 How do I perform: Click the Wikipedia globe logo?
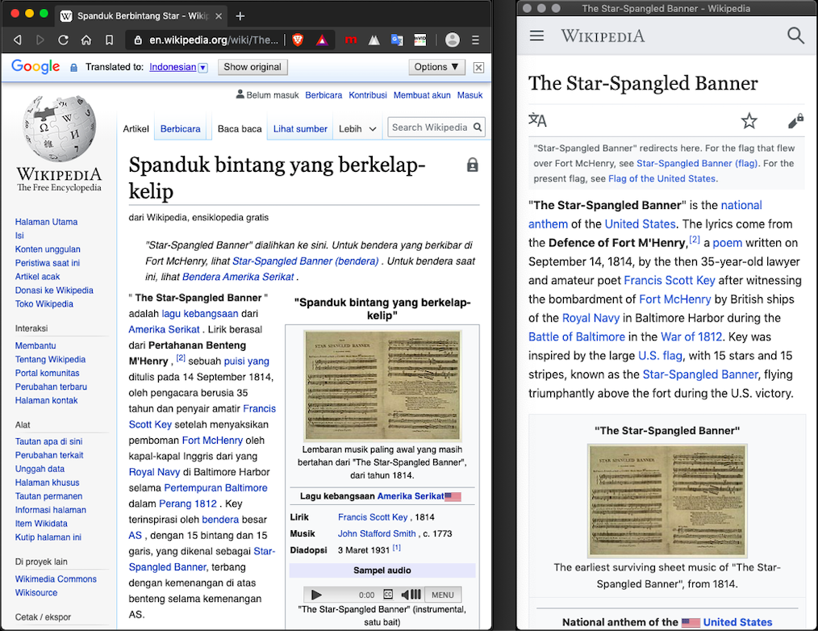click(x=59, y=127)
